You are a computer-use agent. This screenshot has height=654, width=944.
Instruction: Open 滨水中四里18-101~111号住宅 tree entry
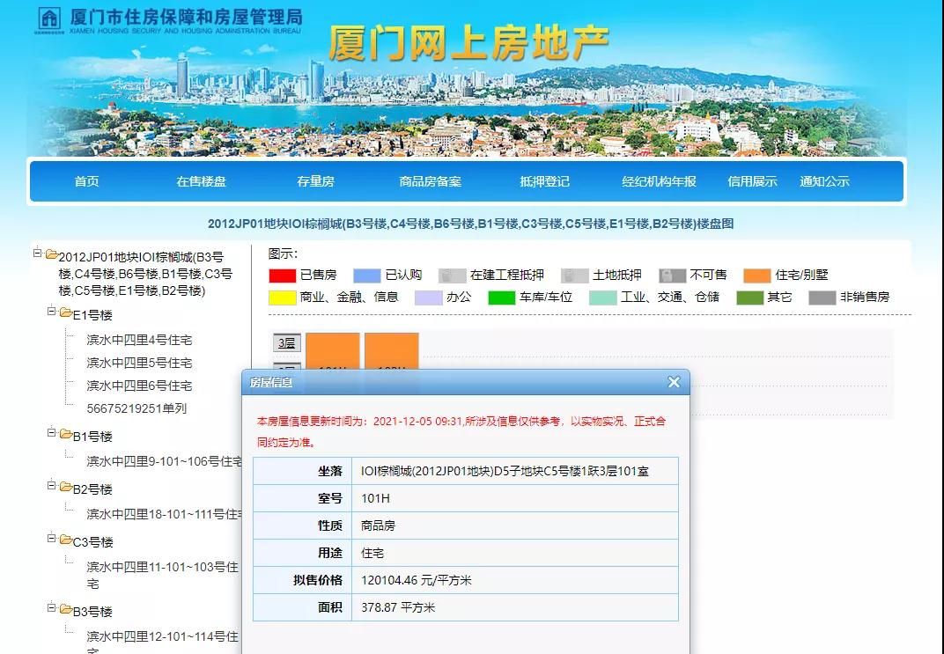(164, 514)
